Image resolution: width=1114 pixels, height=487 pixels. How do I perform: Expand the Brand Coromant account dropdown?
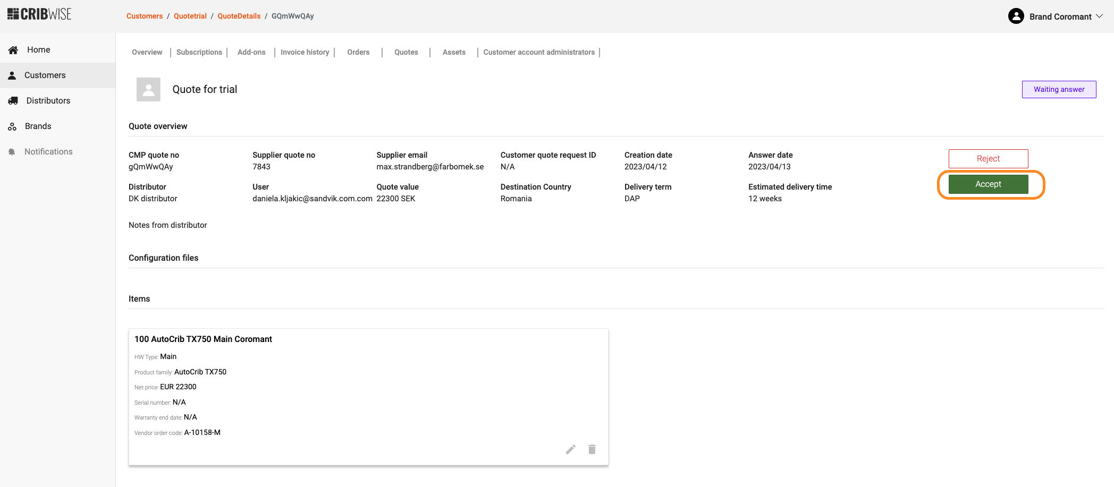1100,16
